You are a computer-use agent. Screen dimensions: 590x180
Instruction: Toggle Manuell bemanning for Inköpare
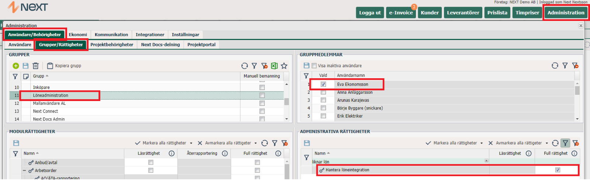click(262, 87)
